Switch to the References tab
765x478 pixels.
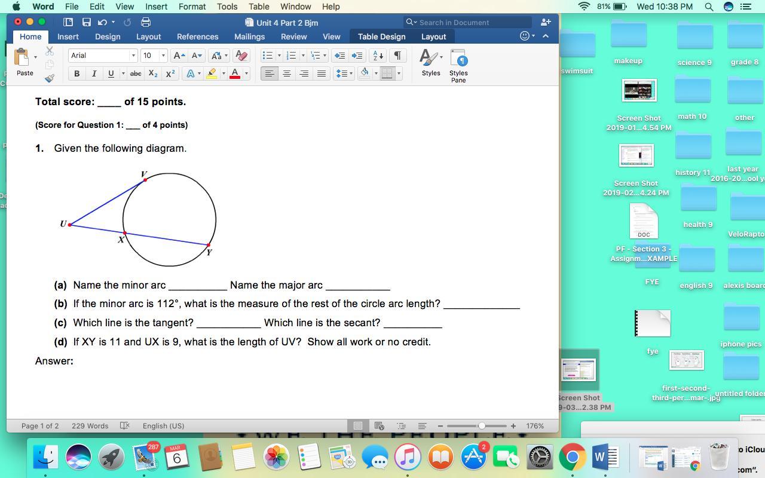pyautogui.click(x=197, y=36)
